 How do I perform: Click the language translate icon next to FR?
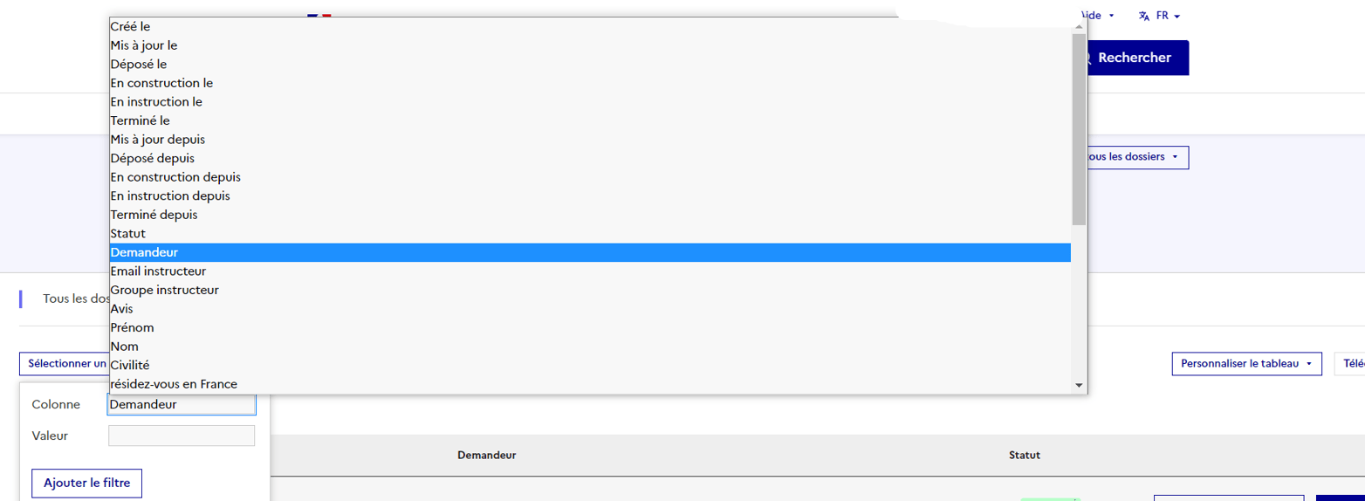point(1144,17)
